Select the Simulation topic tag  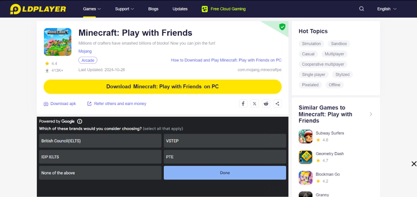312,44
